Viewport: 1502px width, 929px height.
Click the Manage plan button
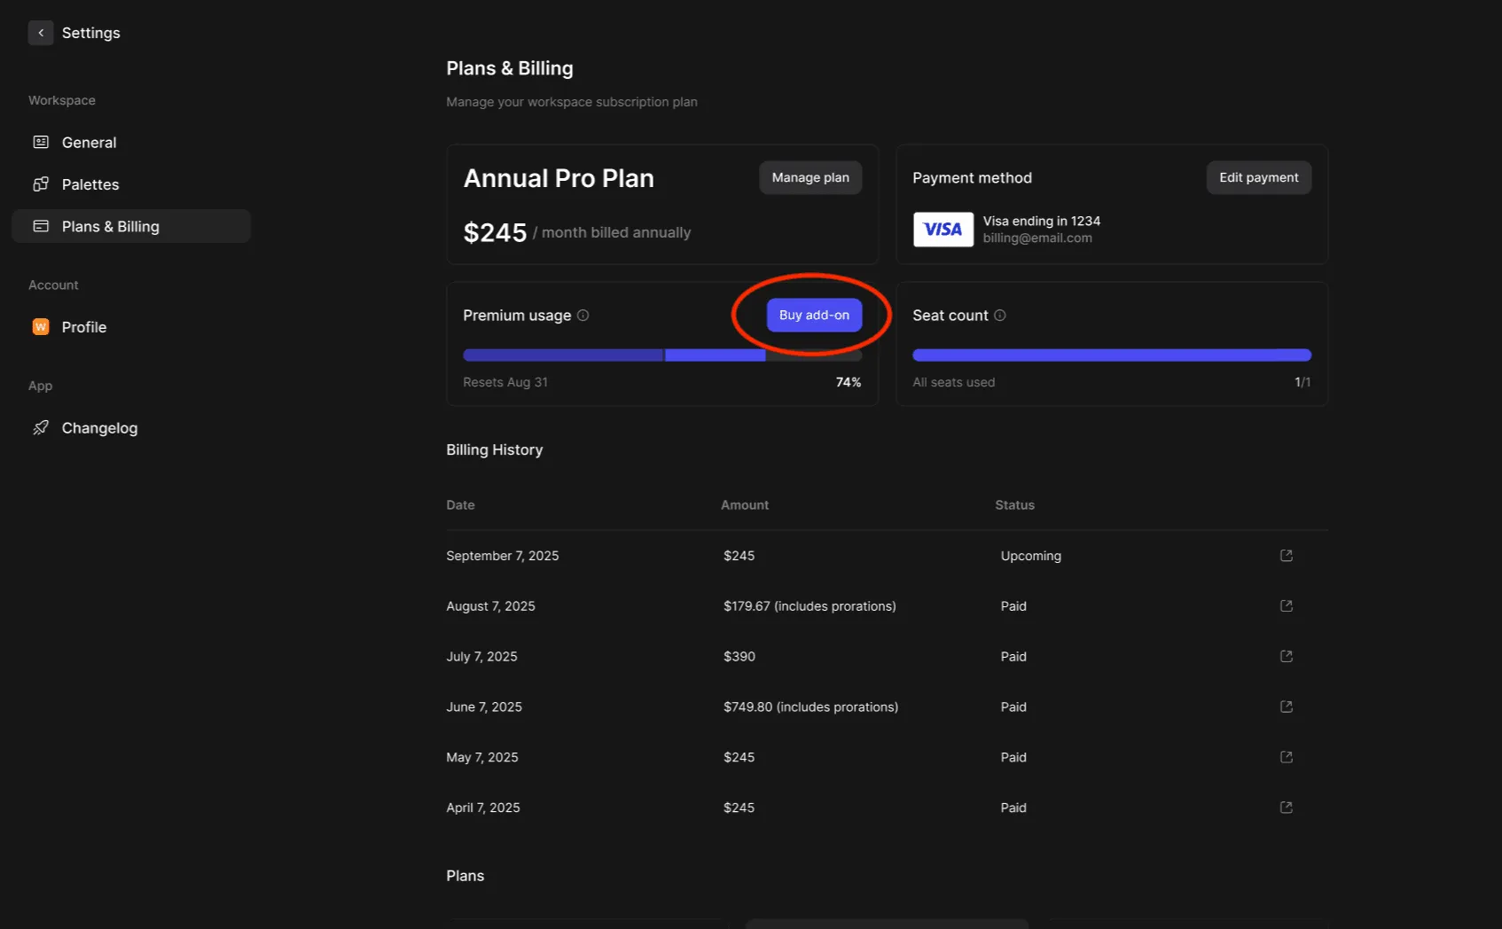pyautogui.click(x=810, y=178)
